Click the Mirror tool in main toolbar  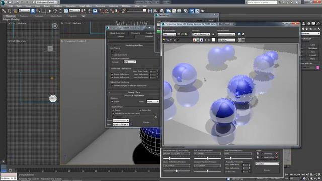[x=150, y=11]
